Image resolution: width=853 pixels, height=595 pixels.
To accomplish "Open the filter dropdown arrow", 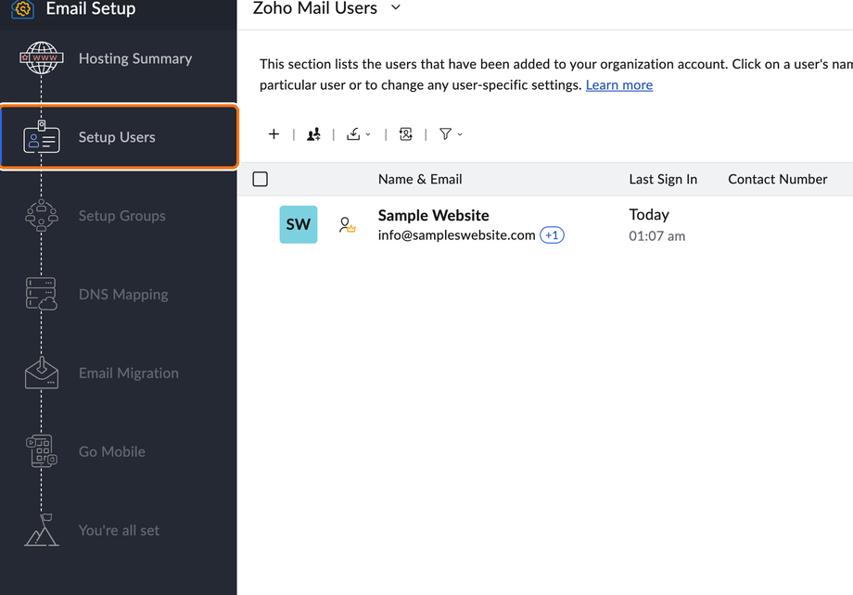I will click(460, 134).
